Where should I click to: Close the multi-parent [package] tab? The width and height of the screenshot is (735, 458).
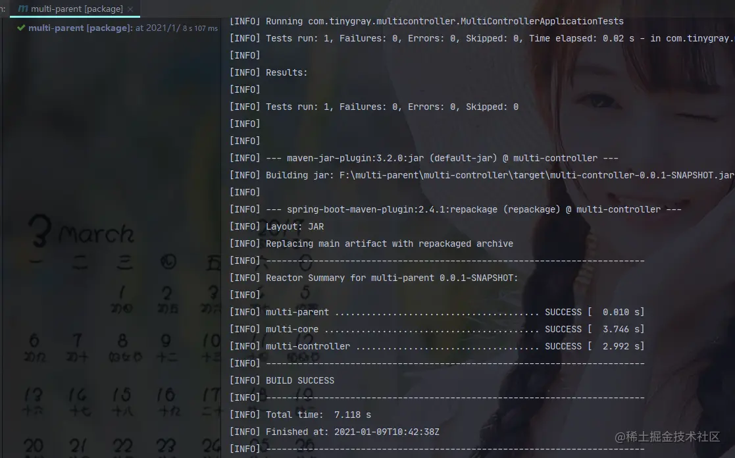pos(130,9)
